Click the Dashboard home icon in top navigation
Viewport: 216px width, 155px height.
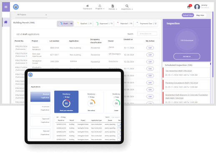point(88,6)
